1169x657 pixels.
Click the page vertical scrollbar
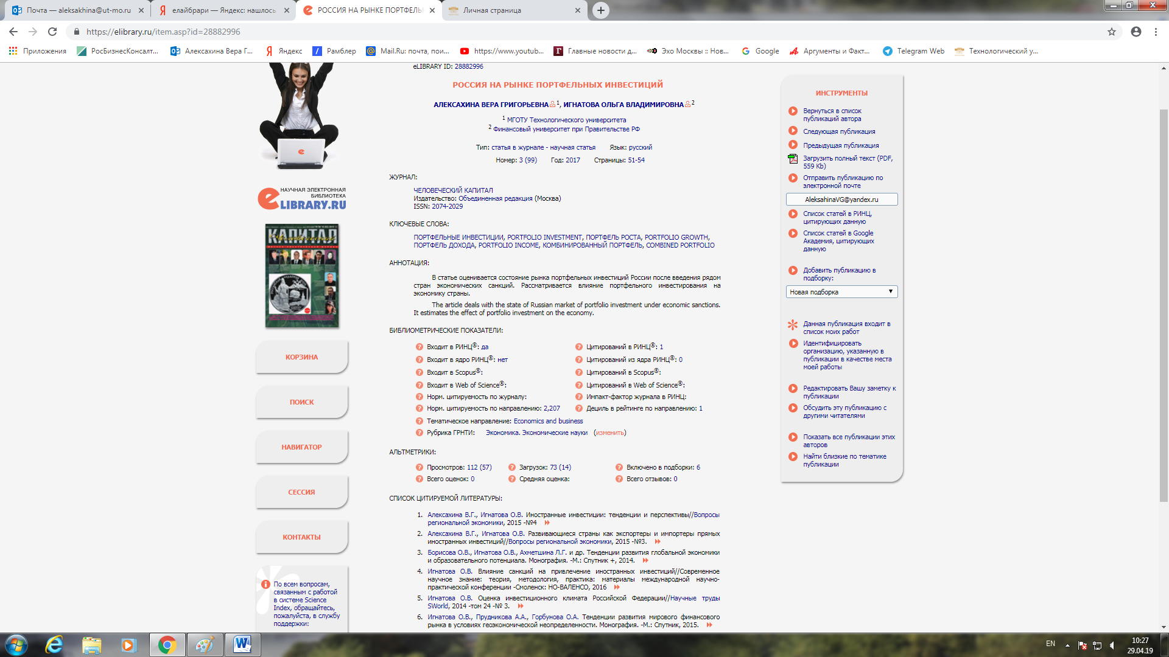point(1164,304)
